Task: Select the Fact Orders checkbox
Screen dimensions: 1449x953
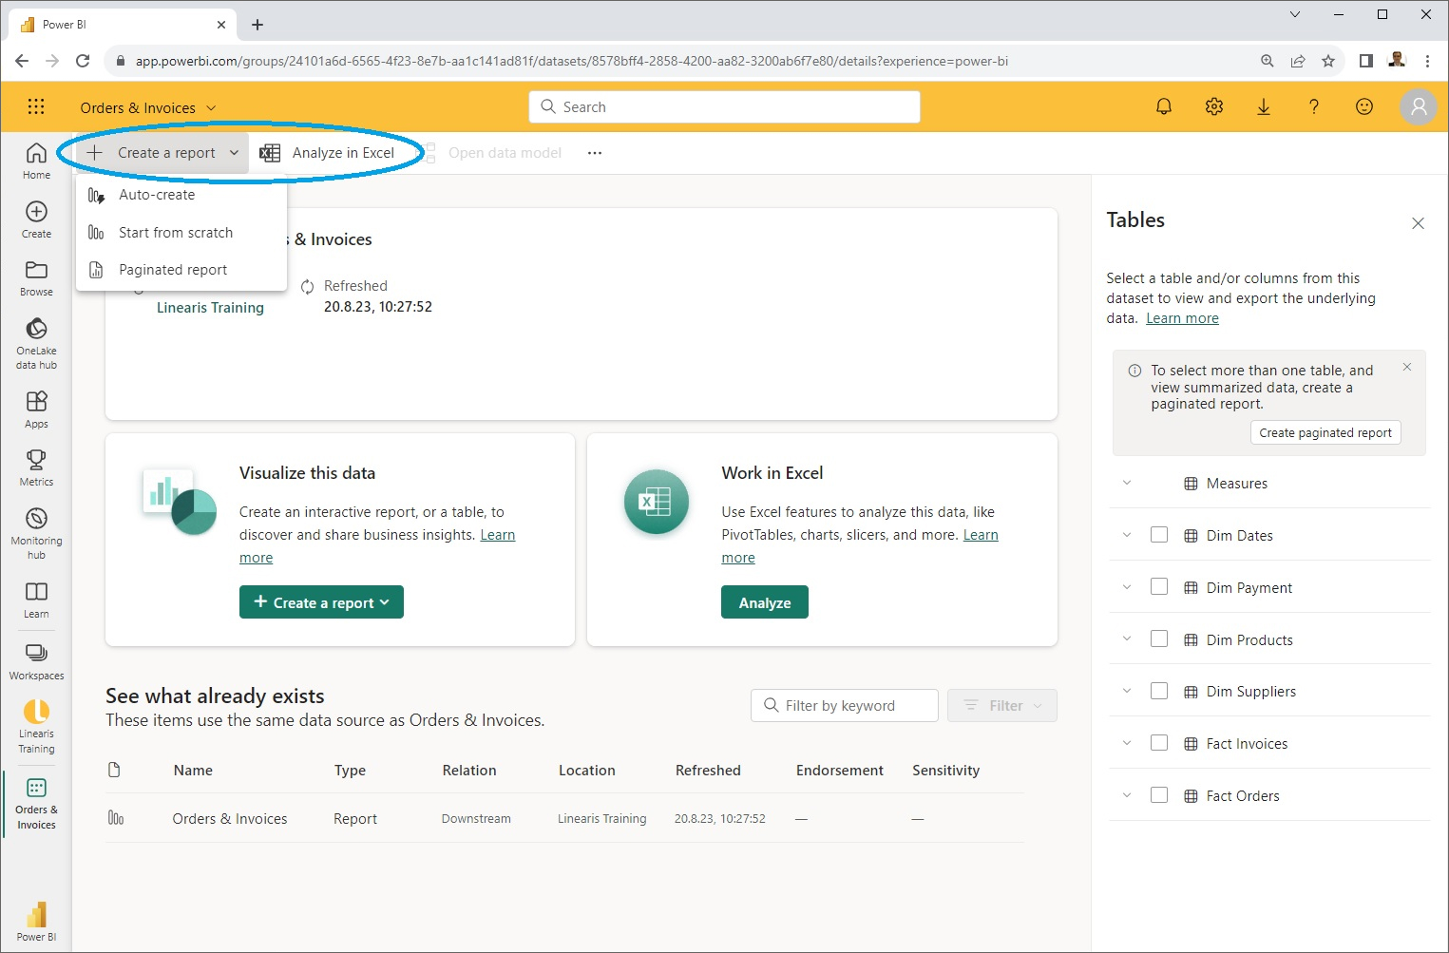Action: (x=1159, y=794)
